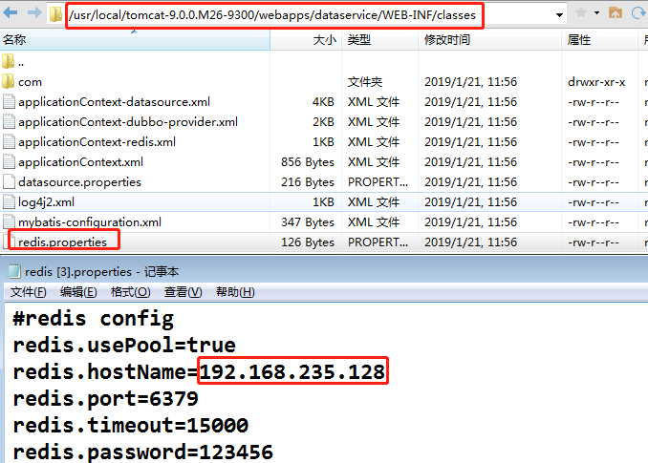Open the 帮助(H) menu in Notepad

[x=235, y=292]
